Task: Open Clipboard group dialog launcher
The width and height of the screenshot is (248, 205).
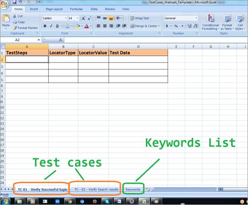Action: click(37, 33)
